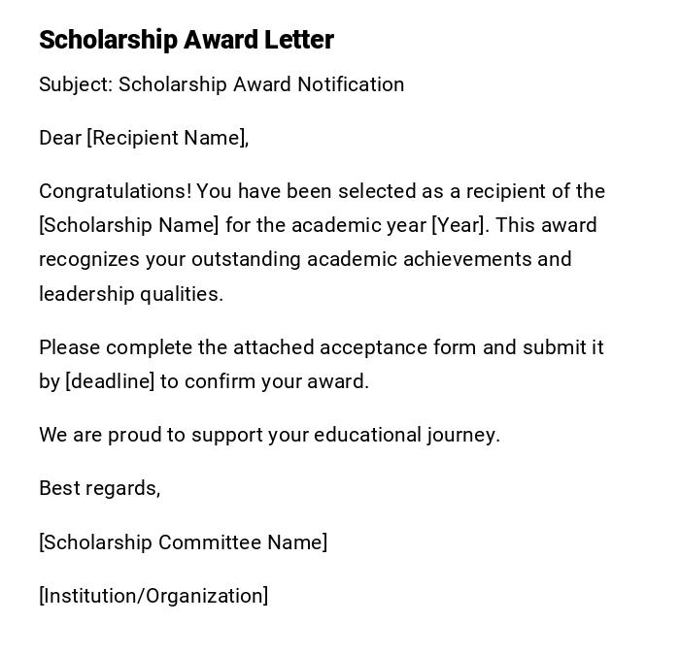Click the 'Best regards,' closing line
Viewport: 680px width, 656px height.
click(99, 488)
